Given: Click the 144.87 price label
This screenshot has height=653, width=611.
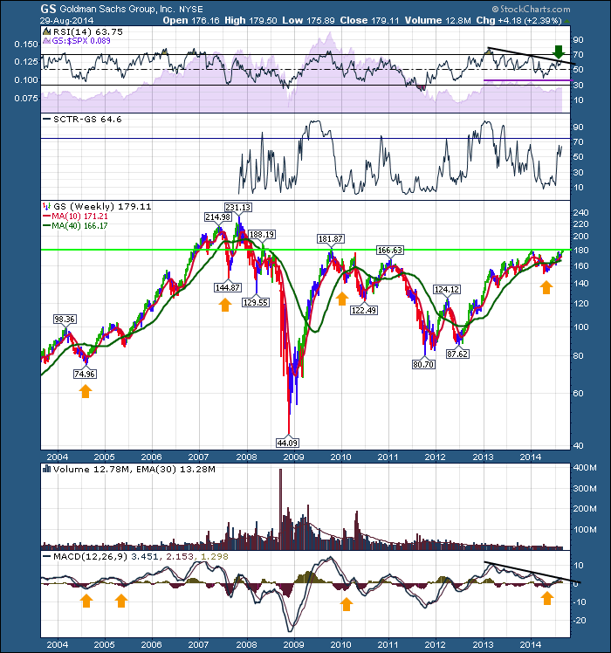Looking at the screenshot, I should click(228, 287).
